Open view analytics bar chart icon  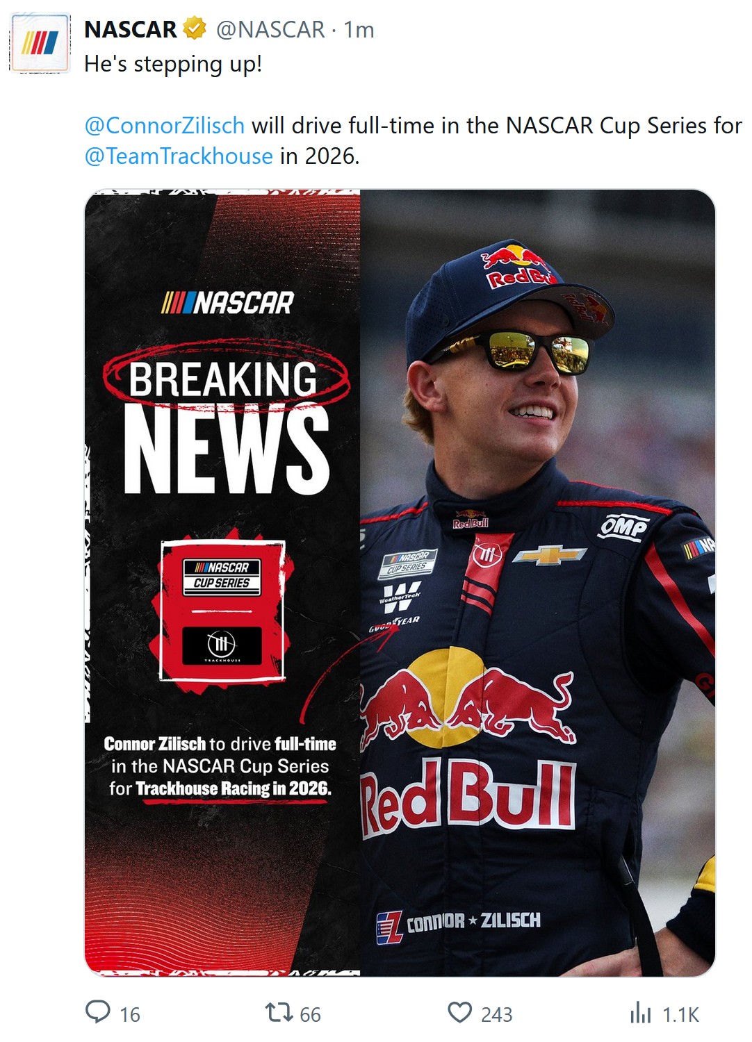coord(640,1013)
